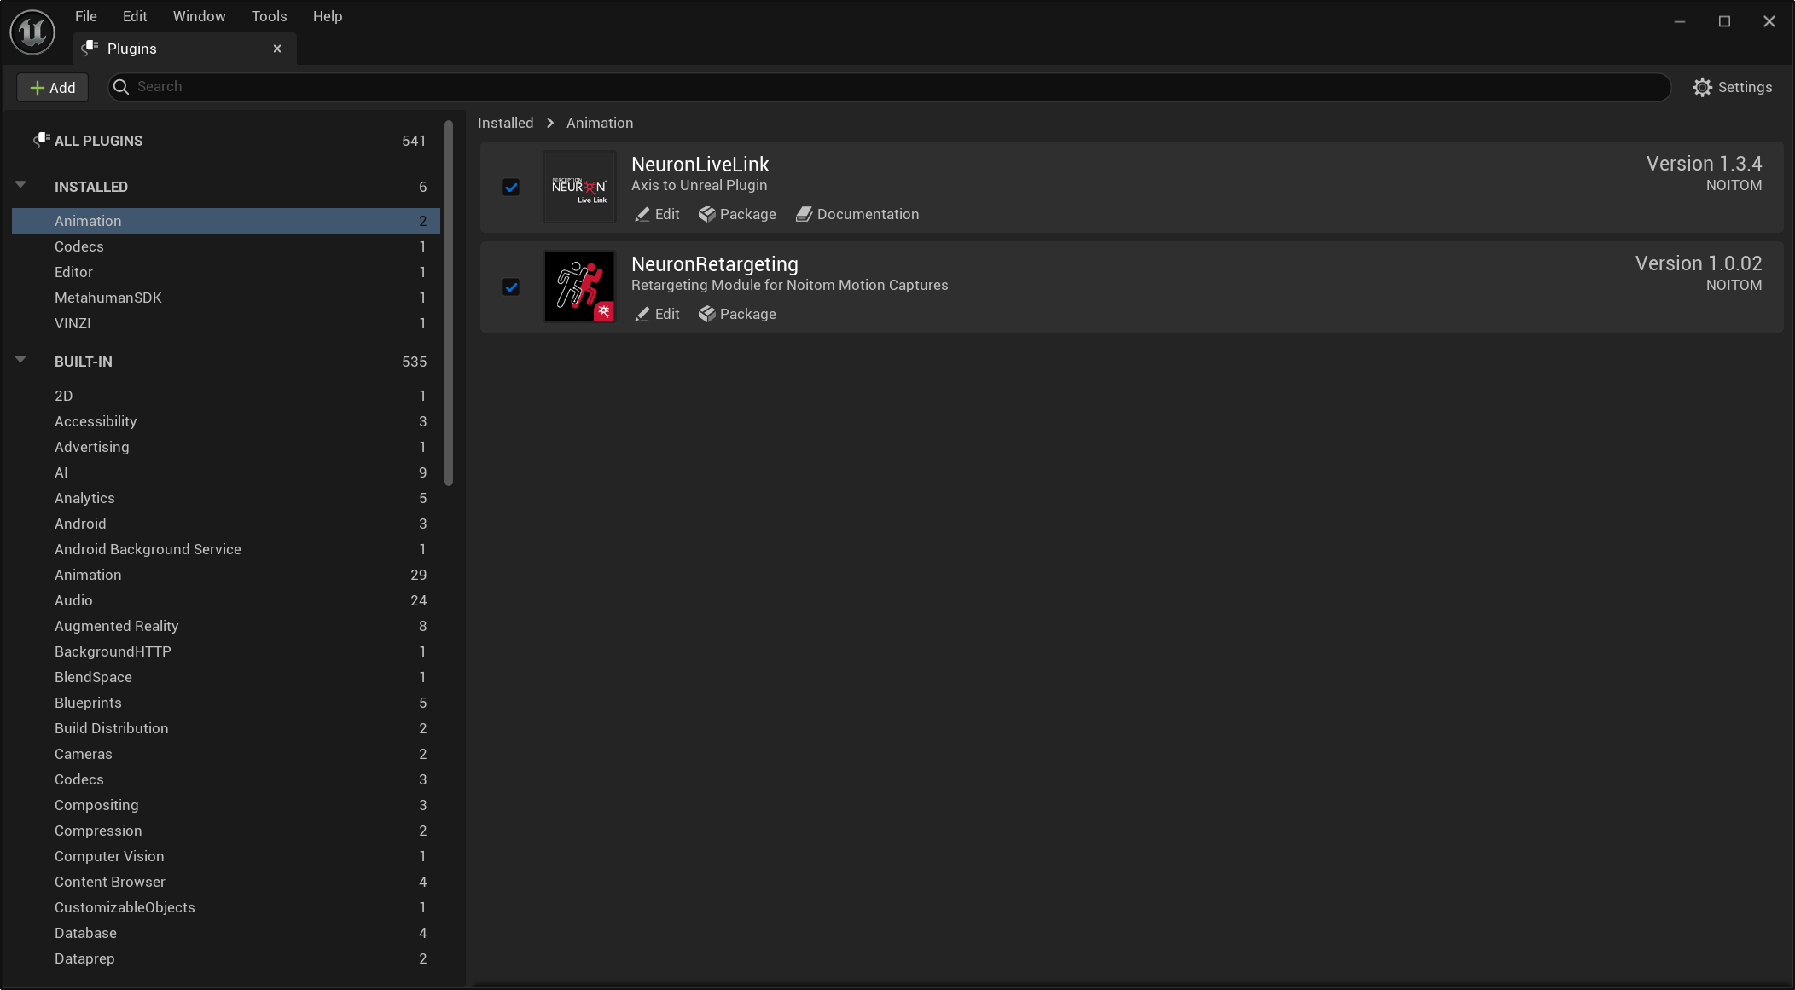The image size is (1795, 990).
Task: Click the All Plugins plug icon
Action: [x=41, y=140]
